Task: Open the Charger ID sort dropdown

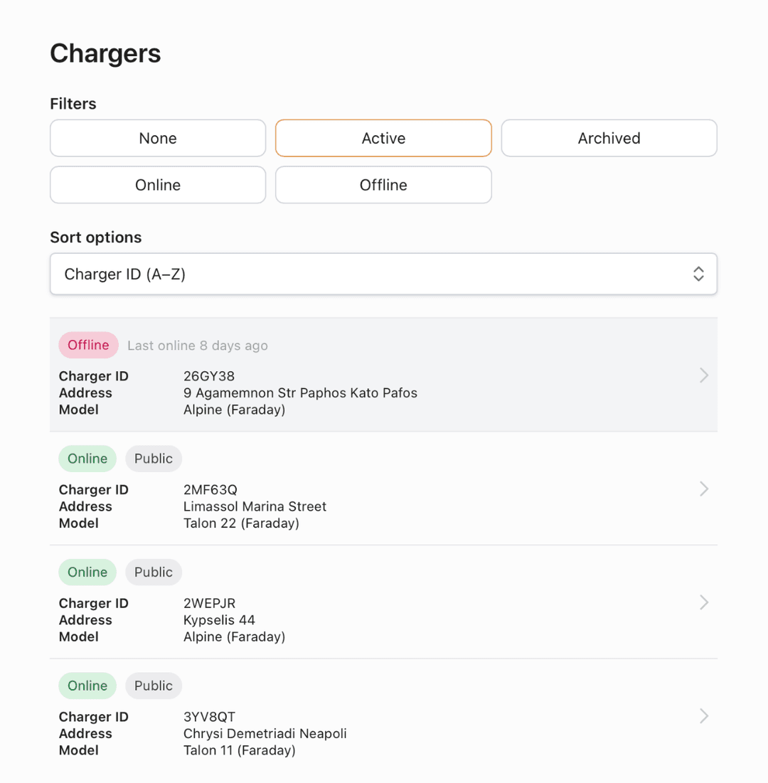Action: (x=383, y=274)
